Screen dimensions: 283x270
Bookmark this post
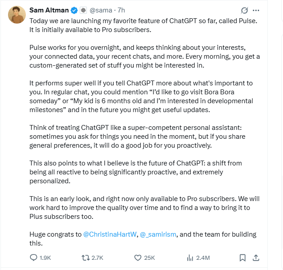coord(242,258)
